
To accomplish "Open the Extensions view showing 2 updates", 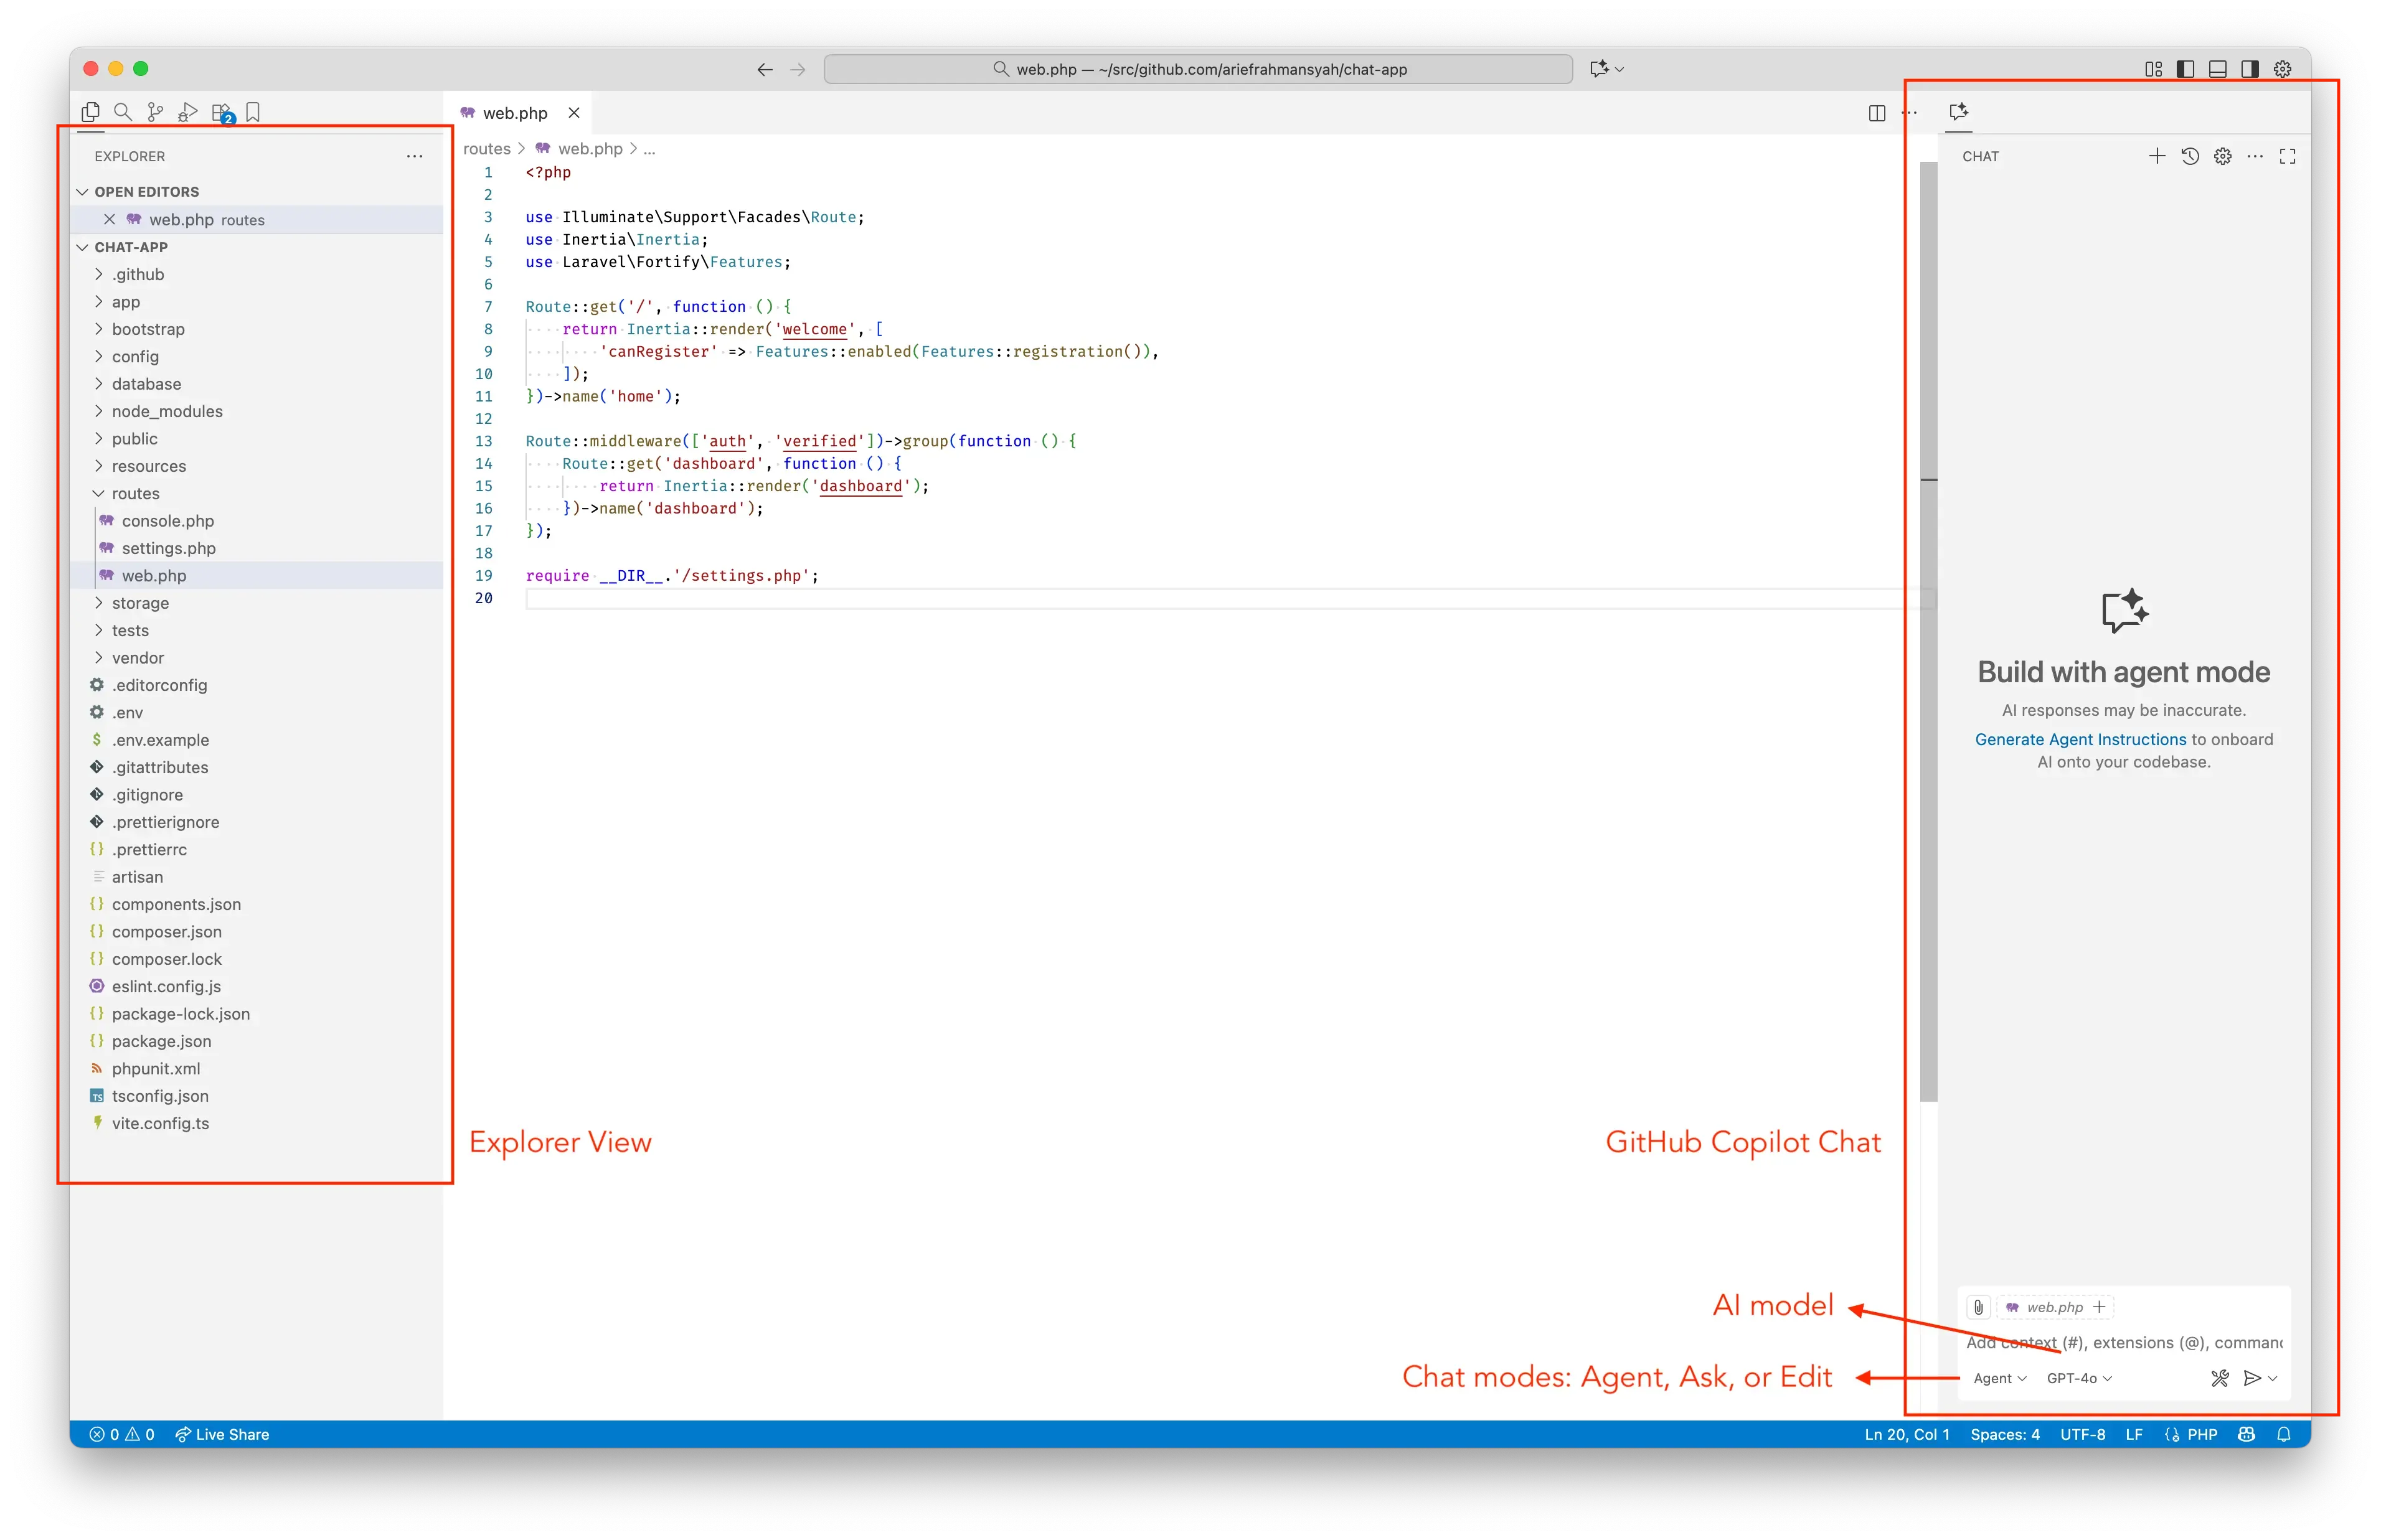I will click(x=221, y=112).
